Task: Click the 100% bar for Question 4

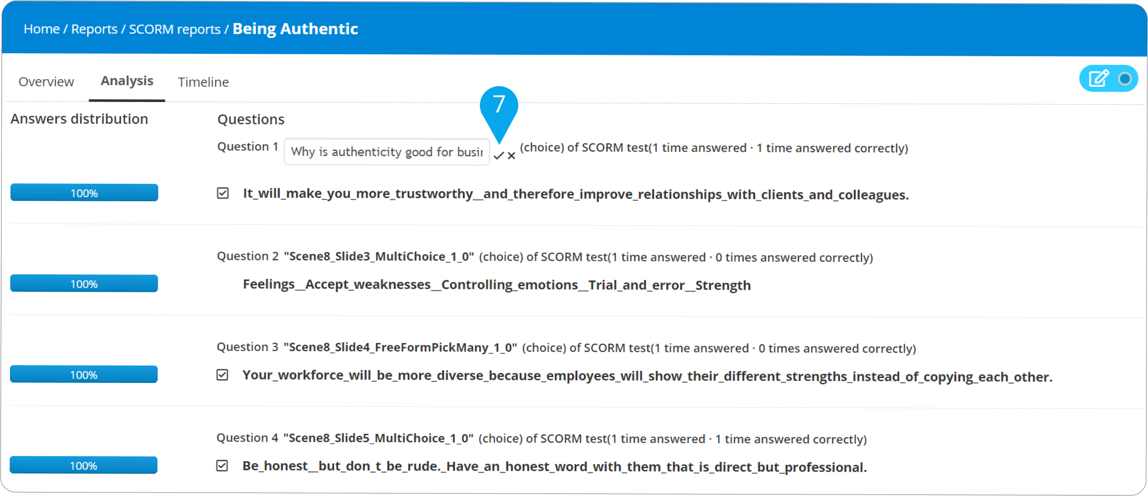Action: pos(84,465)
